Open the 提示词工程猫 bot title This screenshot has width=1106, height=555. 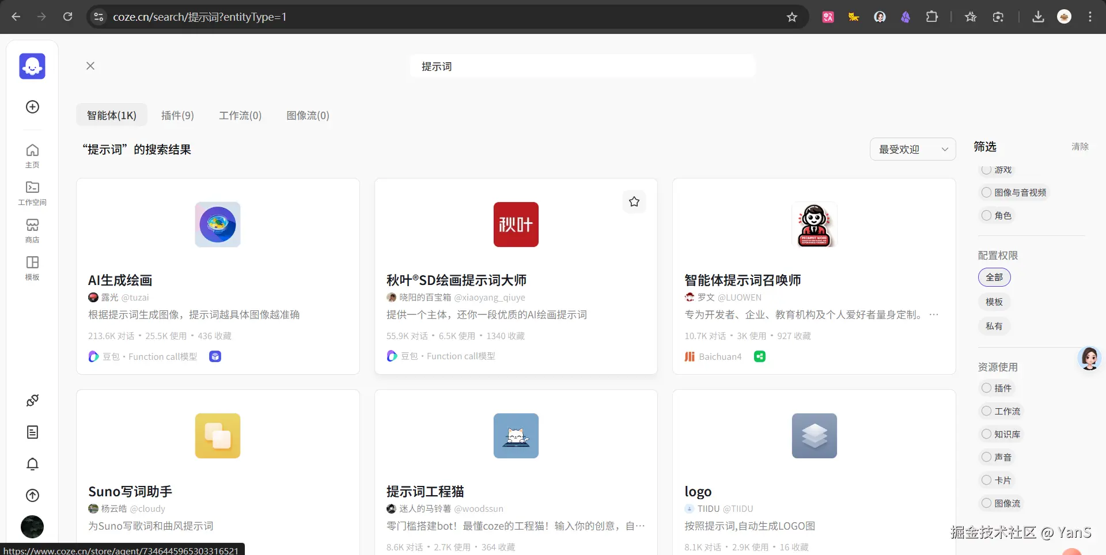(x=425, y=492)
